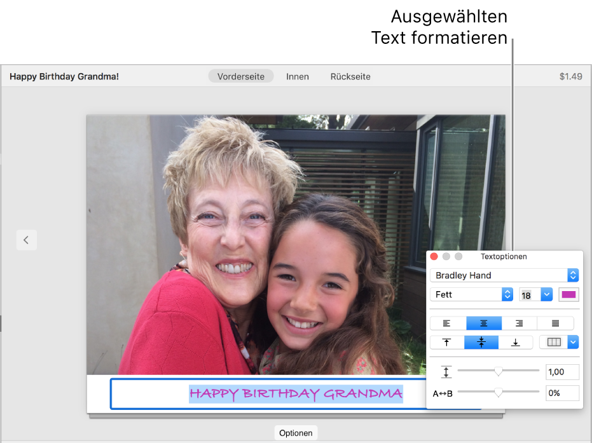The image size is (592, 443).
Task: Expand the font size 18 dropdown
Action: (x=546, y=294)
